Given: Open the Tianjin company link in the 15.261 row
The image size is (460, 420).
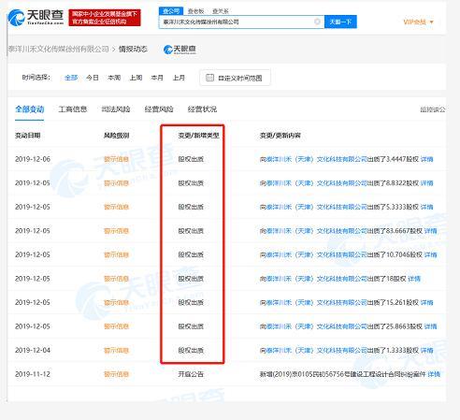Looking at the screenshot, I should (317, 303).
